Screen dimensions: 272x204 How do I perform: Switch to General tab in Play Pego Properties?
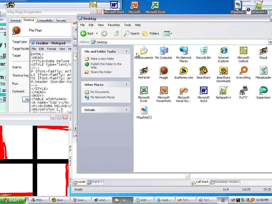(15, 20)
